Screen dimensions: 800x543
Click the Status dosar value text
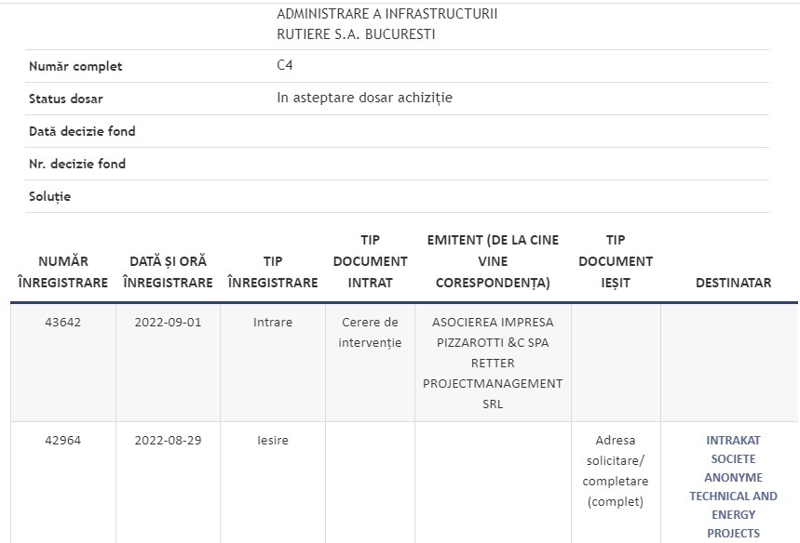point(364,98)
